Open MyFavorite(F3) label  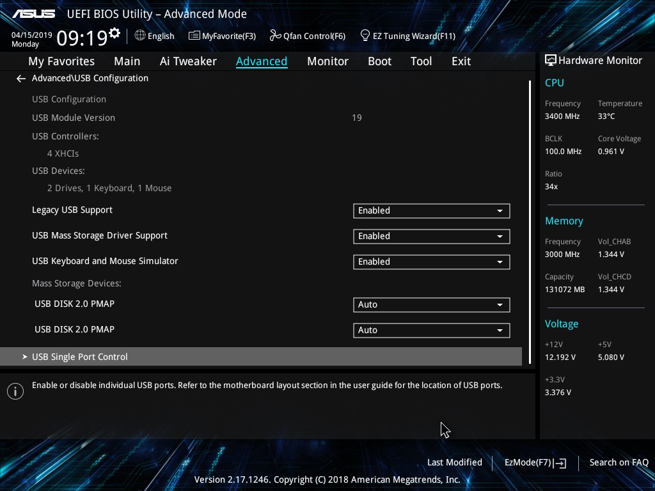[229, 36]
